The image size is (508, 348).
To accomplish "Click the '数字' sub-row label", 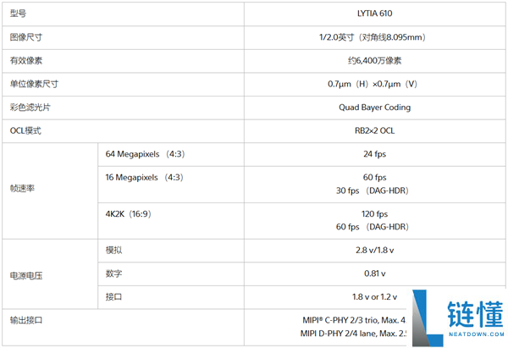I will tap(113, 273).
